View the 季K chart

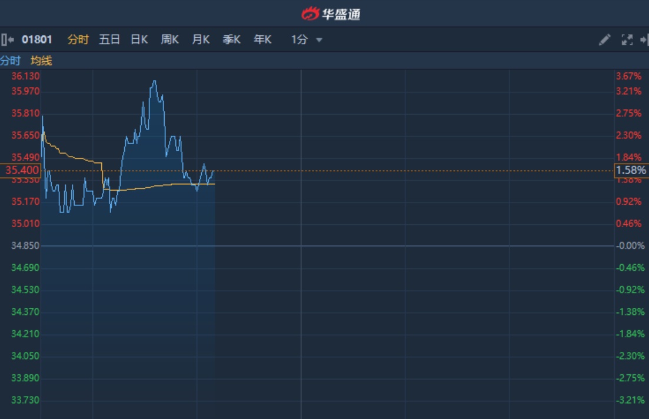231,40
